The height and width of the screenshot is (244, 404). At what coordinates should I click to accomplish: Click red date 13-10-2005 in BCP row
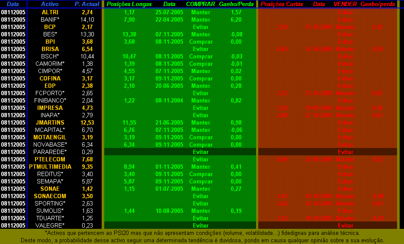point(319,27)
